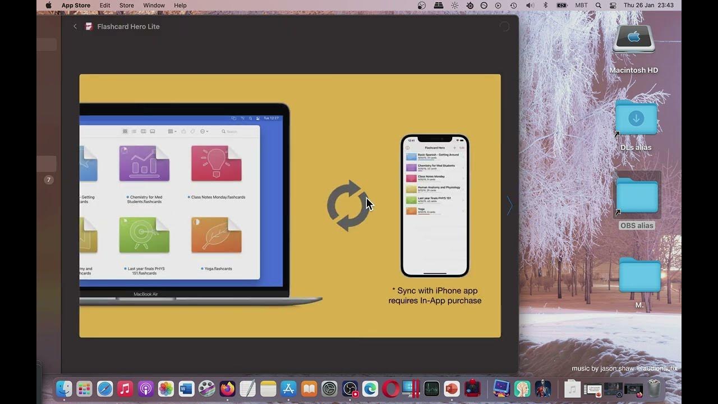Open the volume control in the menu bar
This screenshot has width=718, height=404.
click(x=530, y=6)
